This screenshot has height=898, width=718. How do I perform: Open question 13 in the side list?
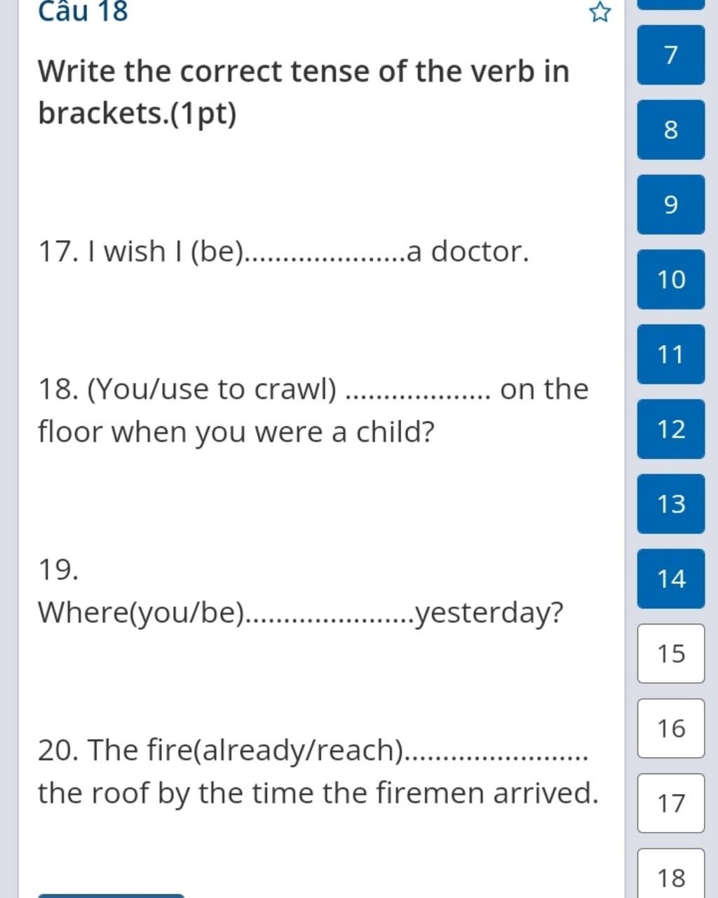click(x=671, y=504)
